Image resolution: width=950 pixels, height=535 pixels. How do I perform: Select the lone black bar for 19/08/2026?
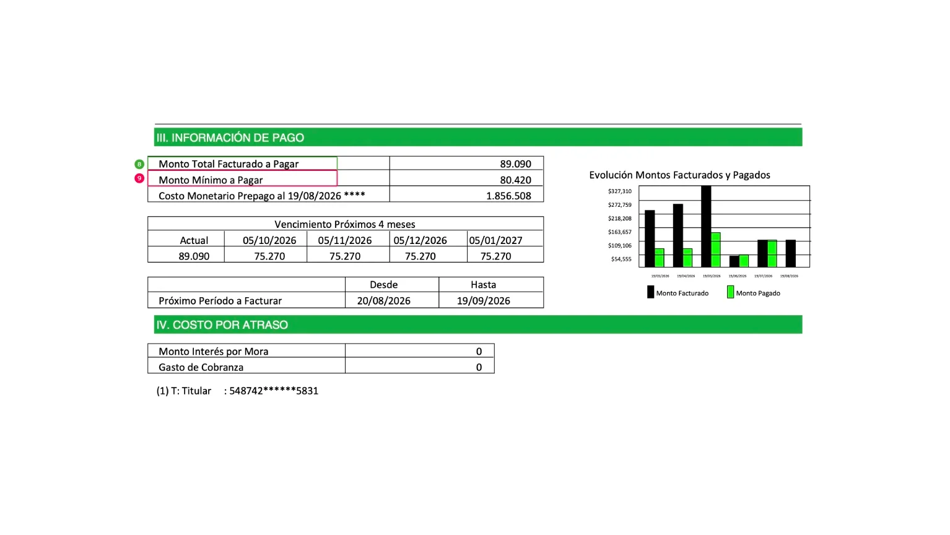click(790, 253)
